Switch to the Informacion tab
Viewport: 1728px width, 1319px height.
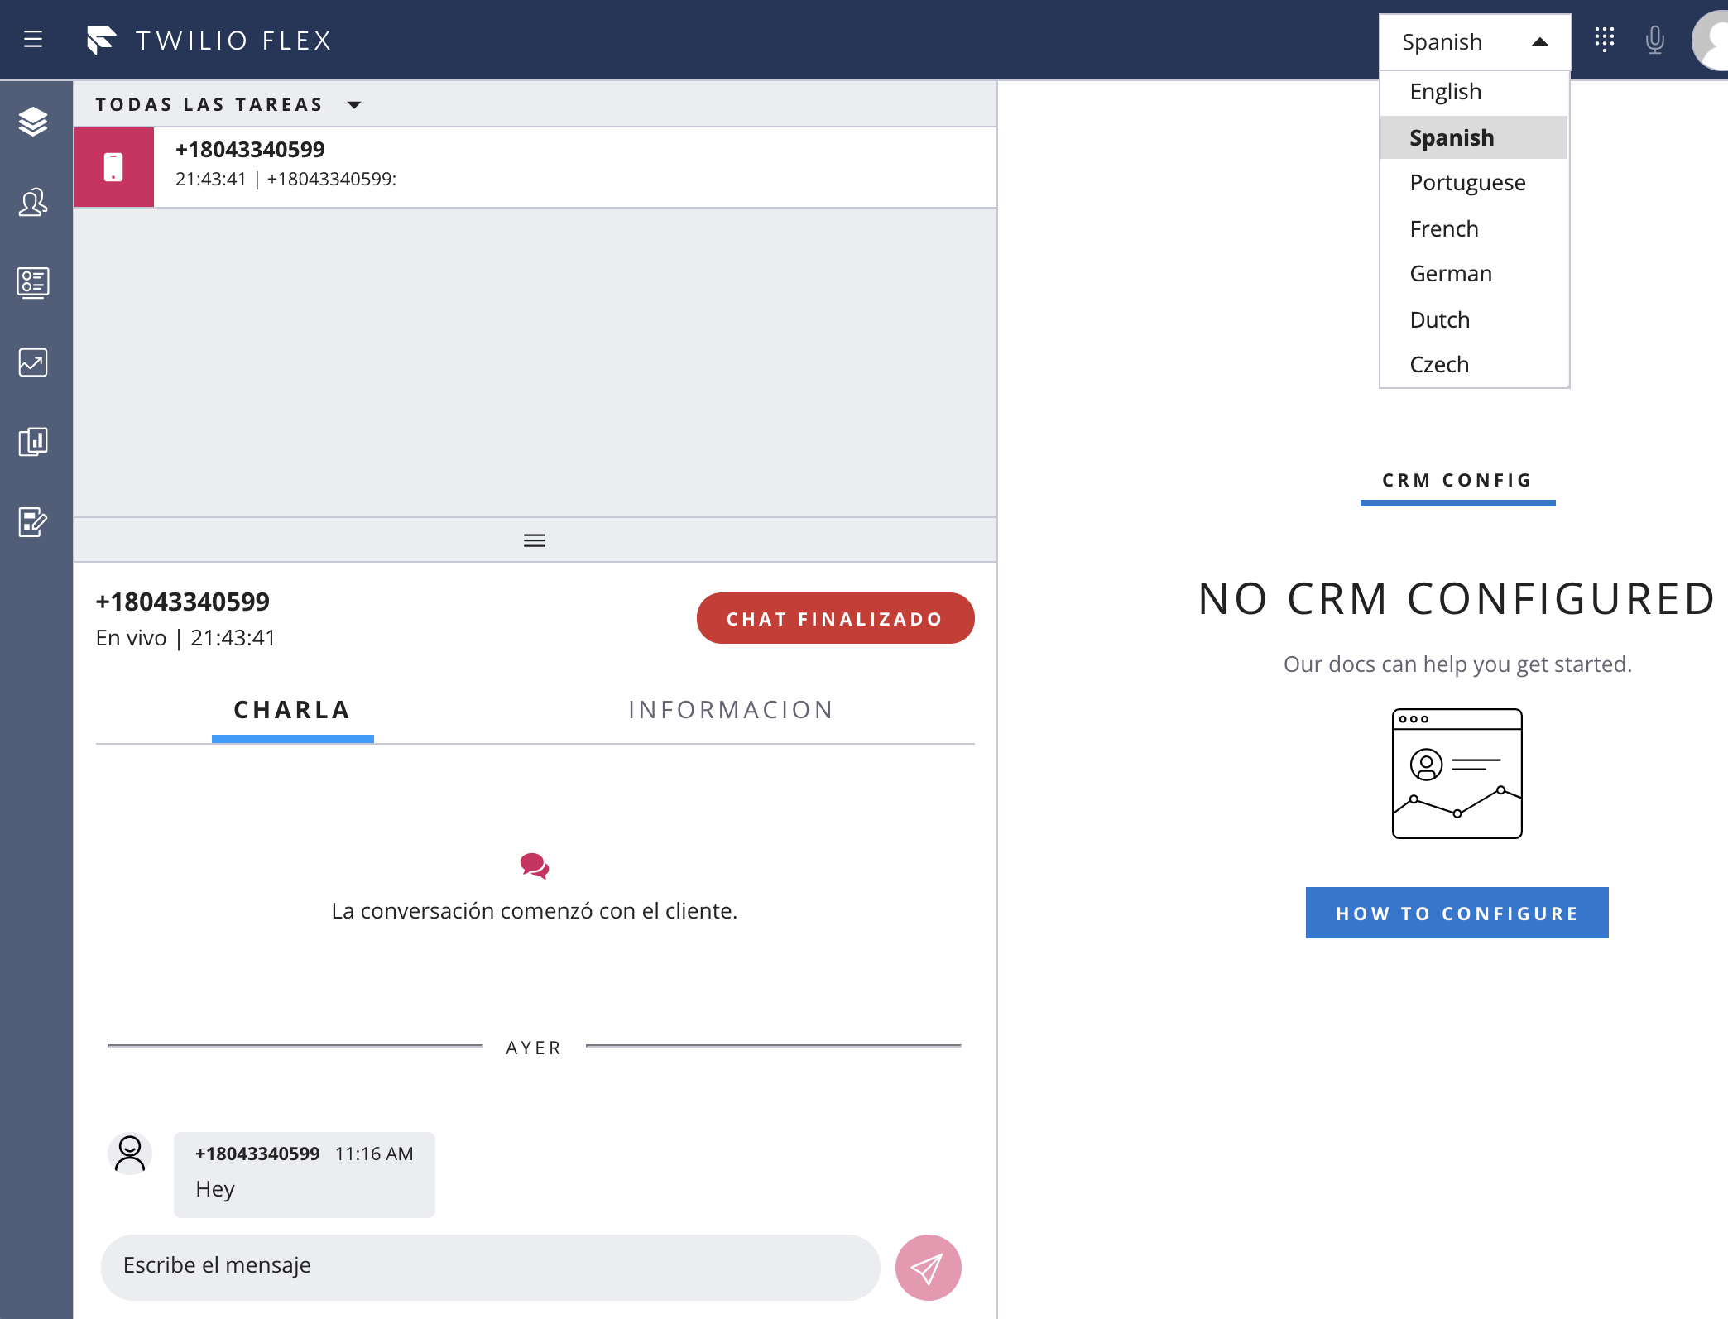[x=731, y=710]
